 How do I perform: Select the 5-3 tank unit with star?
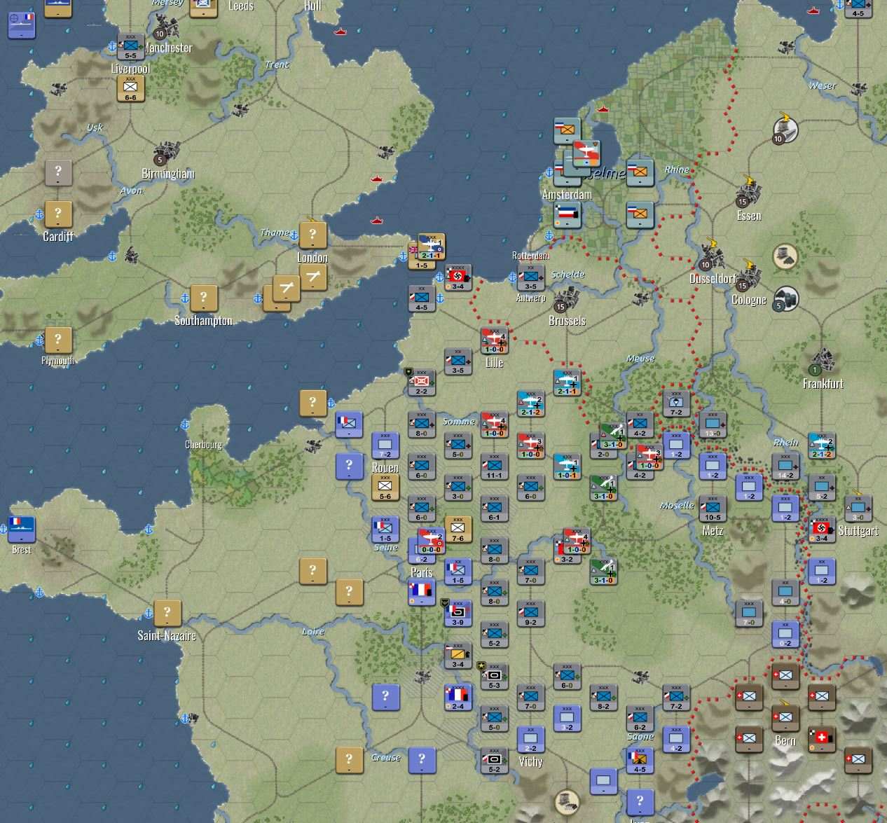pos(494,676)
